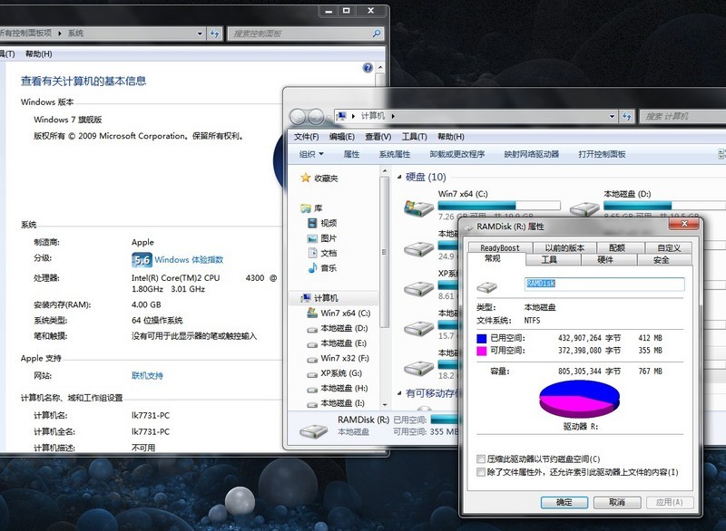Collapse the Hard Disks (硬盘) group
The image size is (726, 531).
[x=399, y=177]
